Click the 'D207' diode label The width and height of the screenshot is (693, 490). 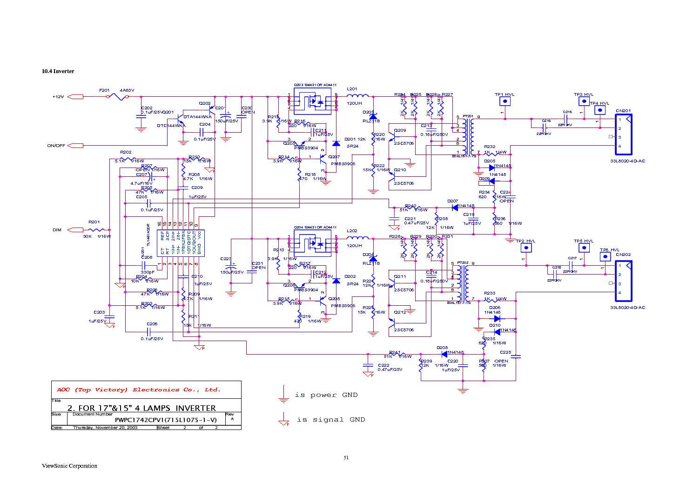[453, 201]
